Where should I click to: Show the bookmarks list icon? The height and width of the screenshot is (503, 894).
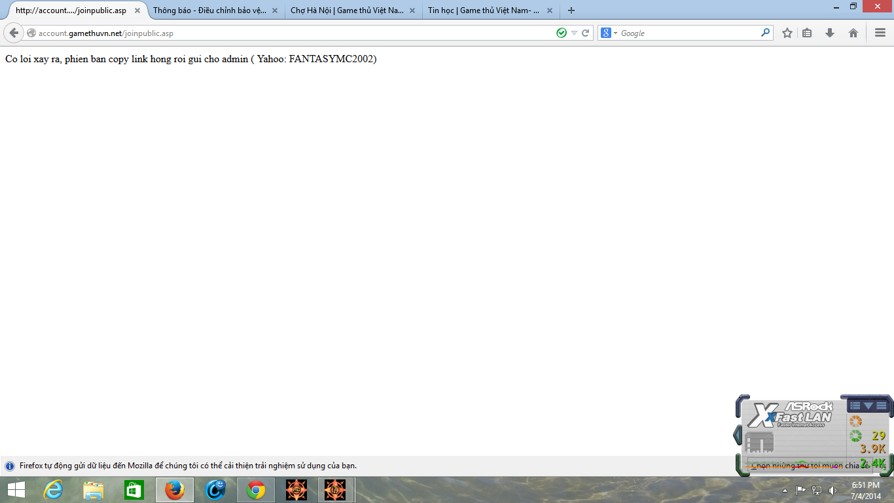pyautogui.click(x=808, y=33)
